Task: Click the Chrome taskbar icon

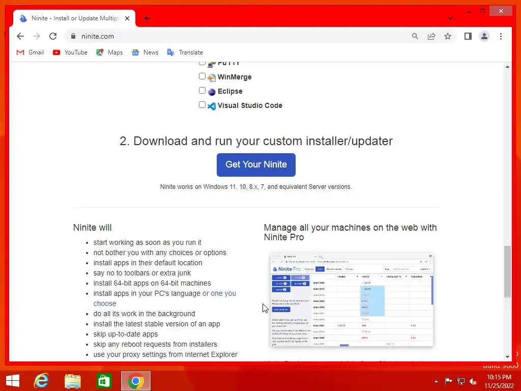Action: pyautogui.click(x=135, y=381)
